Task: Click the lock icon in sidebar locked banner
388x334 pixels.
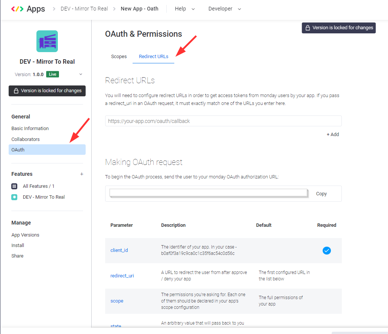Action: pos(16,91)
